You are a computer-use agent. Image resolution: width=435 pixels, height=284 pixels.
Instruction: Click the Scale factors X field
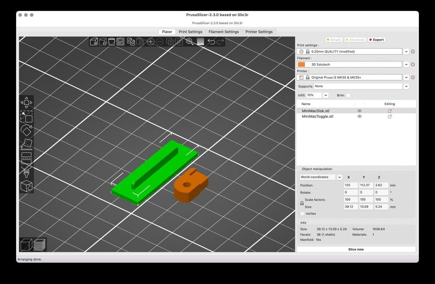[350, 200]
